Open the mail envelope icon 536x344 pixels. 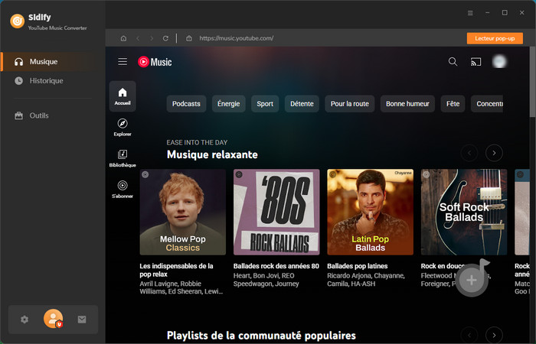click(x=82, y=320)
